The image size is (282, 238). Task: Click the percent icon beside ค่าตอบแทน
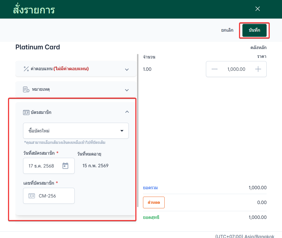pyautogui.click(x=26, y=69)
